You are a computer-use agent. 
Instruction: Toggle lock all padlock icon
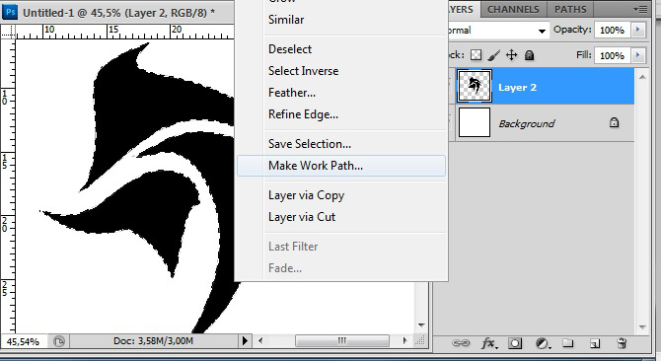click(530, 55)
